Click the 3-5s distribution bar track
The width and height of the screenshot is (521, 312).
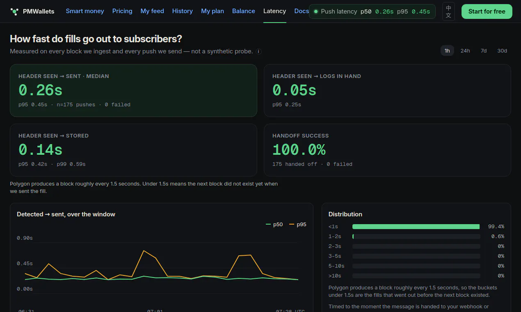(x=416, y=256)
